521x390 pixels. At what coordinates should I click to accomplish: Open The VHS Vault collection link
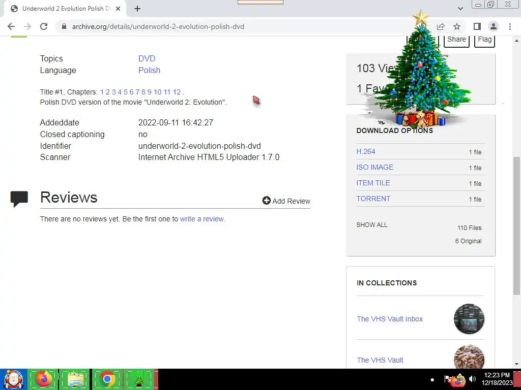(x=380, y=360)
